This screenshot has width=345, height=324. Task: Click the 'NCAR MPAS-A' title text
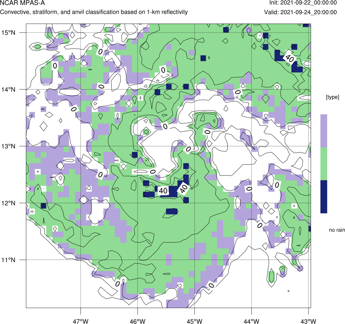click(22, 3)
